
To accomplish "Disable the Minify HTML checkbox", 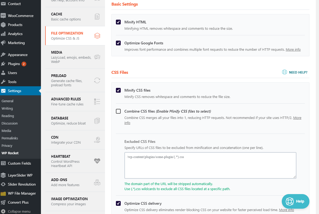I will [118, 22].
